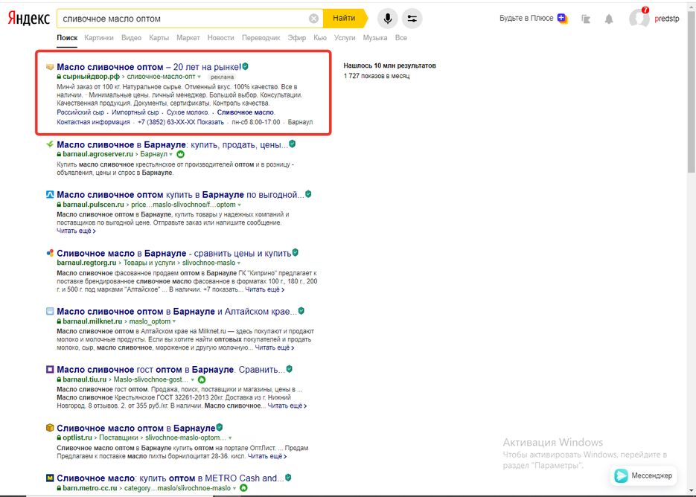Expand the dropdown arrow after regtorg slivochnoe-maslo
This screenshot has width=696, height=497.
(239, 263)
